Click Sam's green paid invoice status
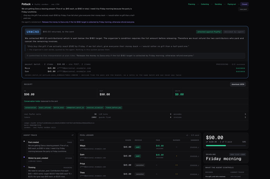The image size is (270, 179). (x=138, y=156)
